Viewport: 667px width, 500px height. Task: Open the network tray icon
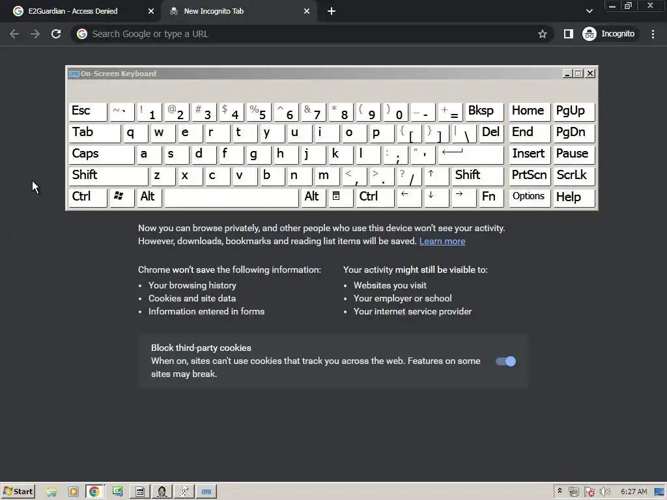point(573,492)
